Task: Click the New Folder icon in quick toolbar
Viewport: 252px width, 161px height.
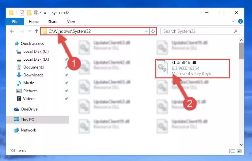Action: tap(29, 12)
